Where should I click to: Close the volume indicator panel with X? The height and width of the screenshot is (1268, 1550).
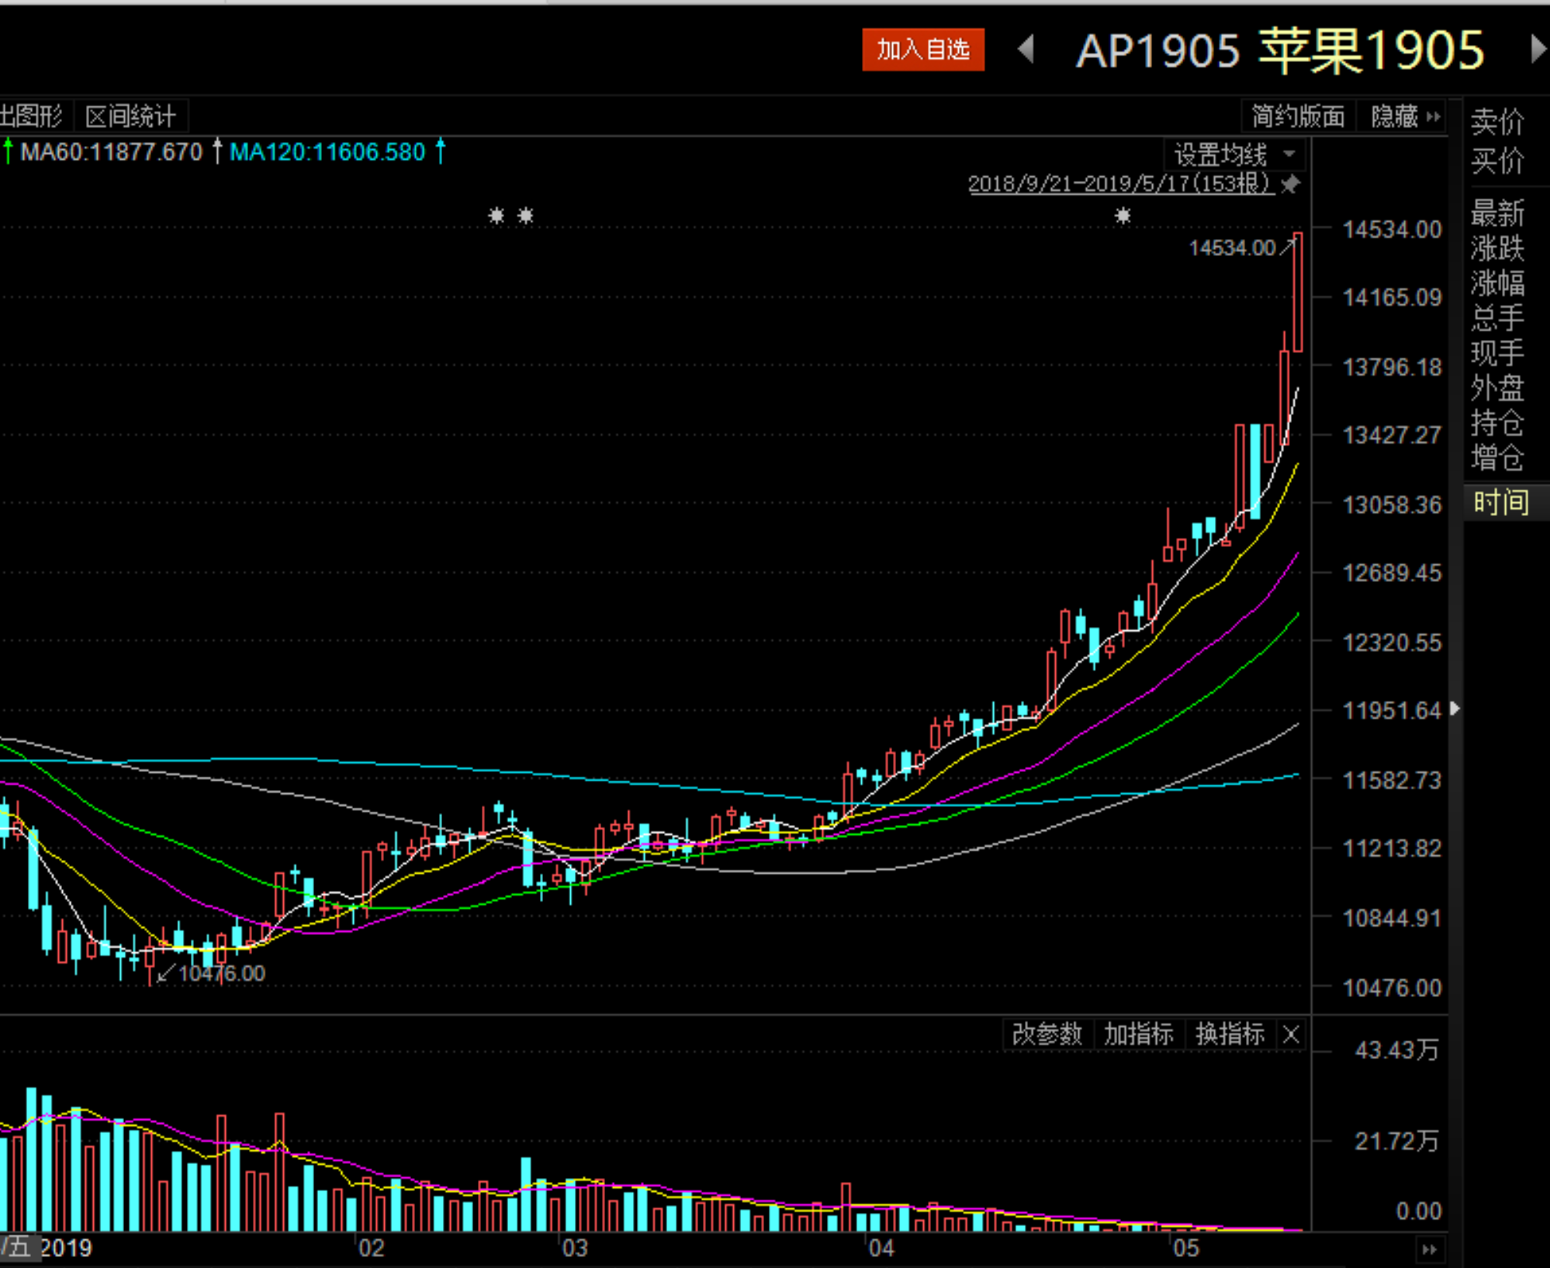tap(1291, 1034)
